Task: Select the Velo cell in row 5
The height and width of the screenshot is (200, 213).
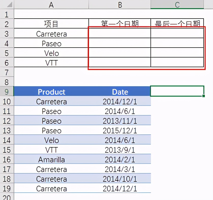Action: coord(51,53)
